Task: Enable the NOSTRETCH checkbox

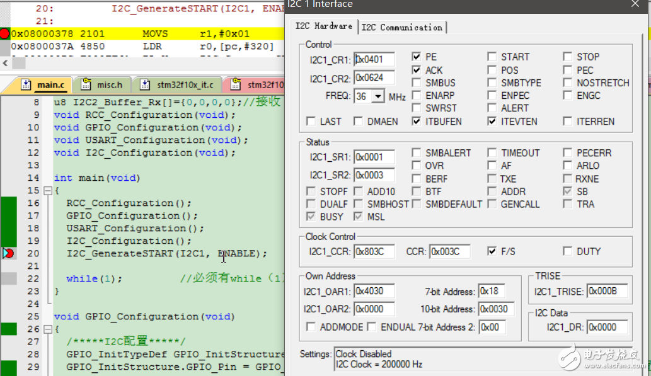Action: 568,83
